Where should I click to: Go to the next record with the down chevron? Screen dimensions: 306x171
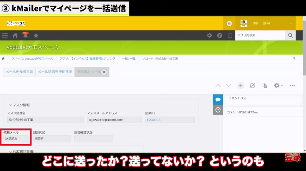228,85
